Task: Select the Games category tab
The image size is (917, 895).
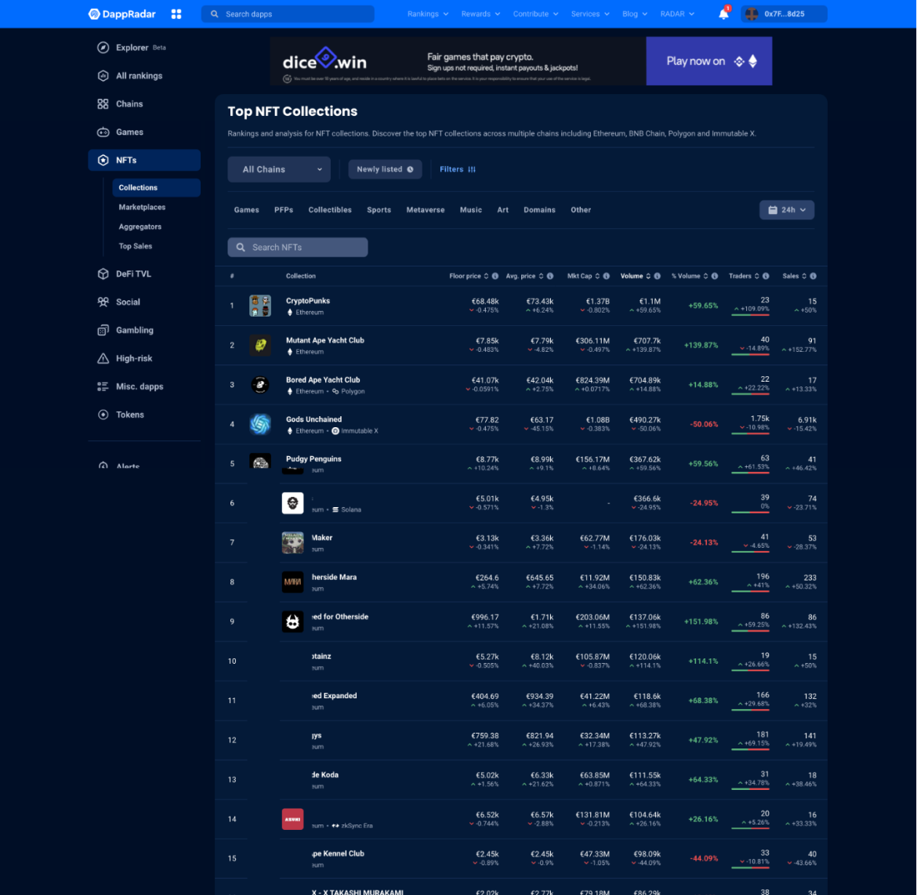Action: [246, 210]
